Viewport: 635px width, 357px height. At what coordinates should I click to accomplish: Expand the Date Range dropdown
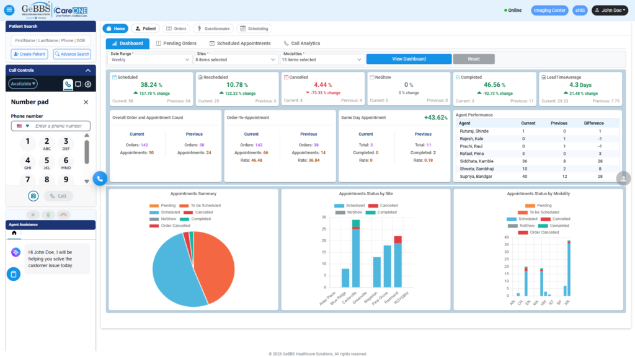tap(151, 59)
